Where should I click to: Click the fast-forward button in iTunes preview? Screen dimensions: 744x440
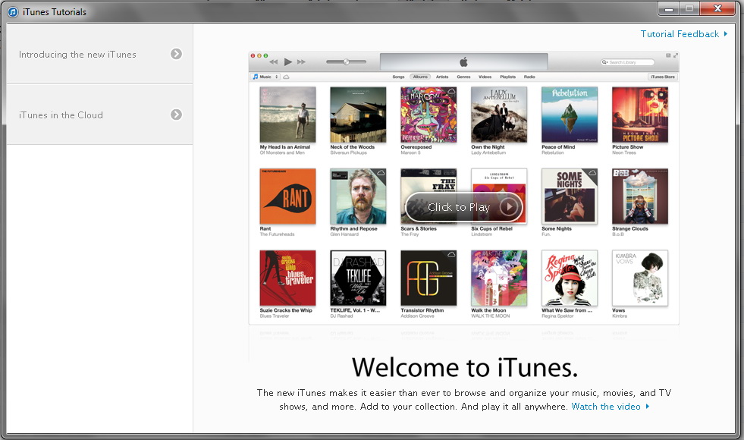click(x=301, y=61)
